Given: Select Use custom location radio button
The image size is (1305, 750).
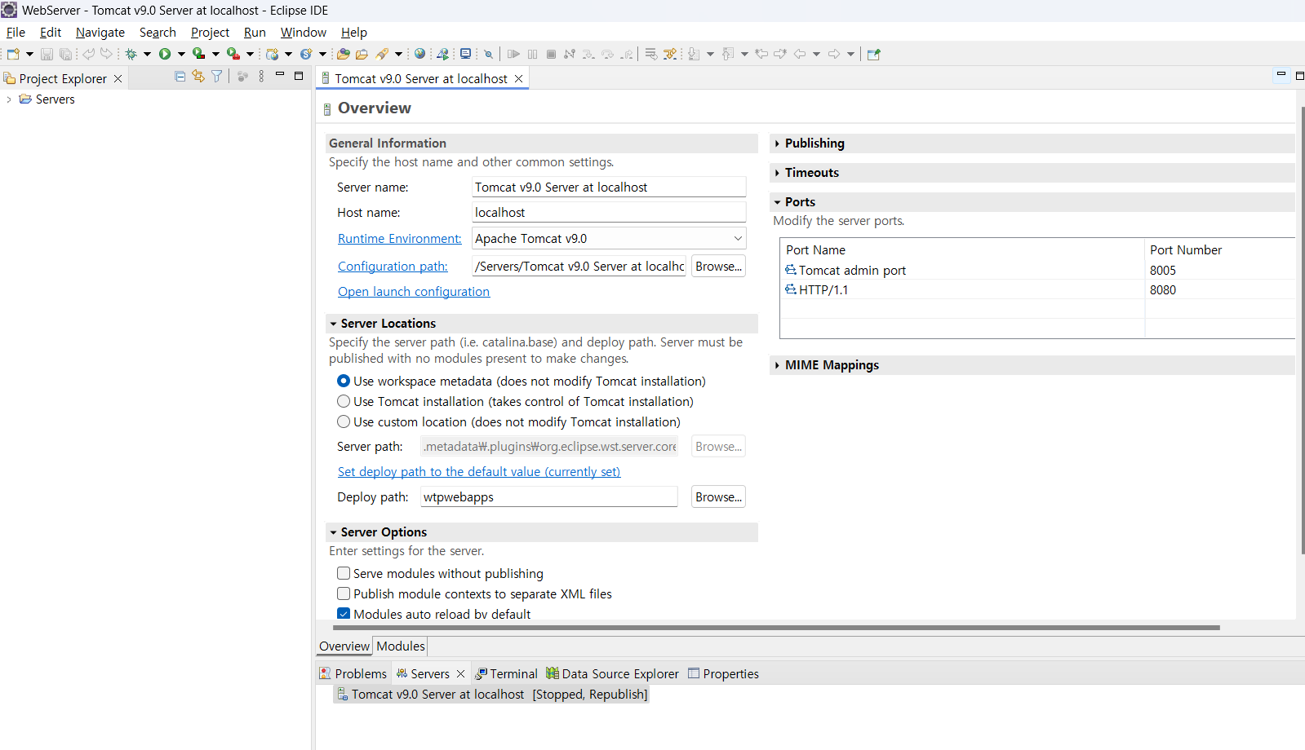Looking at the screenshot, I should (x=344, y=421).
